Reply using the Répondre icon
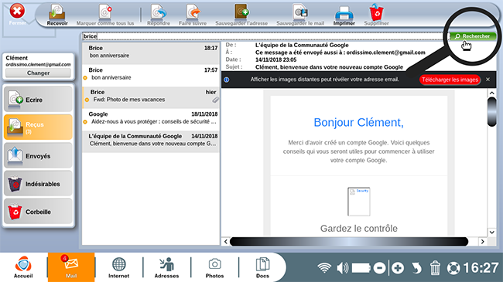Image resolution: width=503 pixels, height=282 pixels. [x=159, y=15]
